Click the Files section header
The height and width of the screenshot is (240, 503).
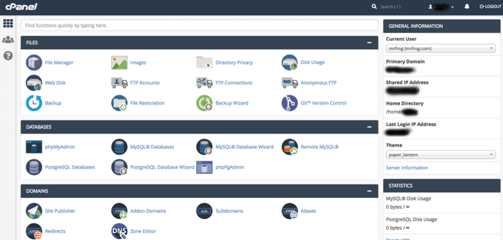[x=199, y=43]
